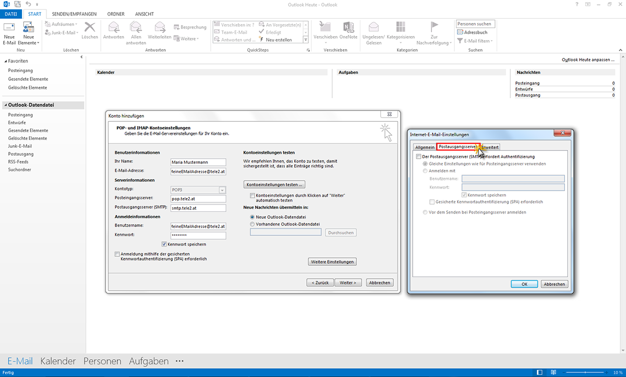Click the Undo arrow in title bar
626x377 pixels.
(x=28, y=4)
